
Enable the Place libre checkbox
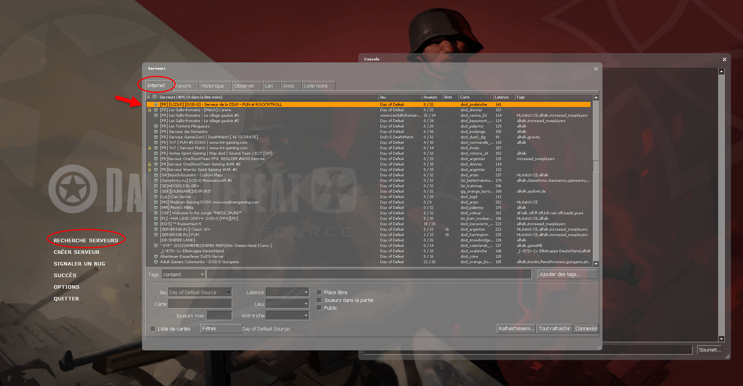(x=319, y=293)
